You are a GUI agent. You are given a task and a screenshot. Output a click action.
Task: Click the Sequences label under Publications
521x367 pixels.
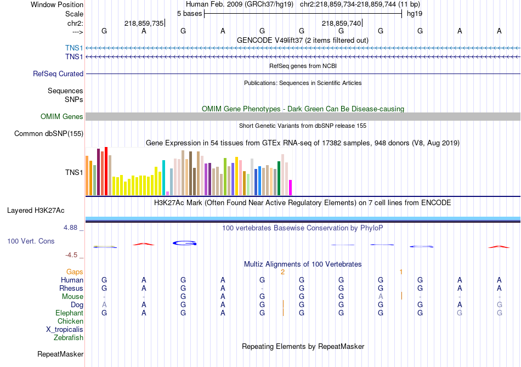pos(65,91)
